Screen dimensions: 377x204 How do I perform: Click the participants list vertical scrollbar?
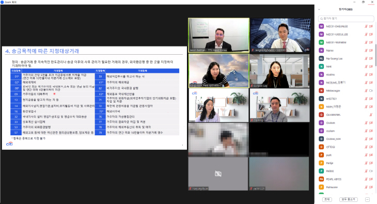tap(375, 55)
